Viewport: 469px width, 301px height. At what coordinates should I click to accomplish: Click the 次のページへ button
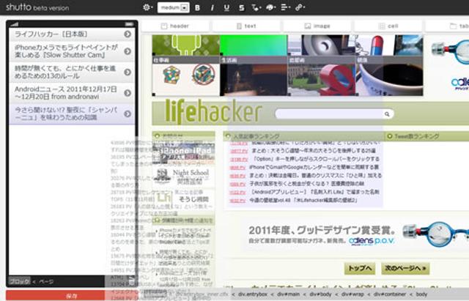click(405, 269)
